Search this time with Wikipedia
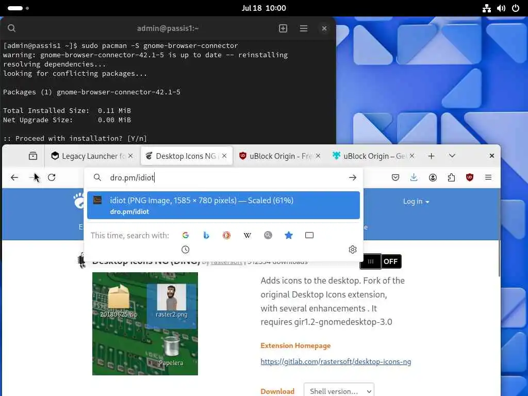528x396 pixels. click(247, 235)
